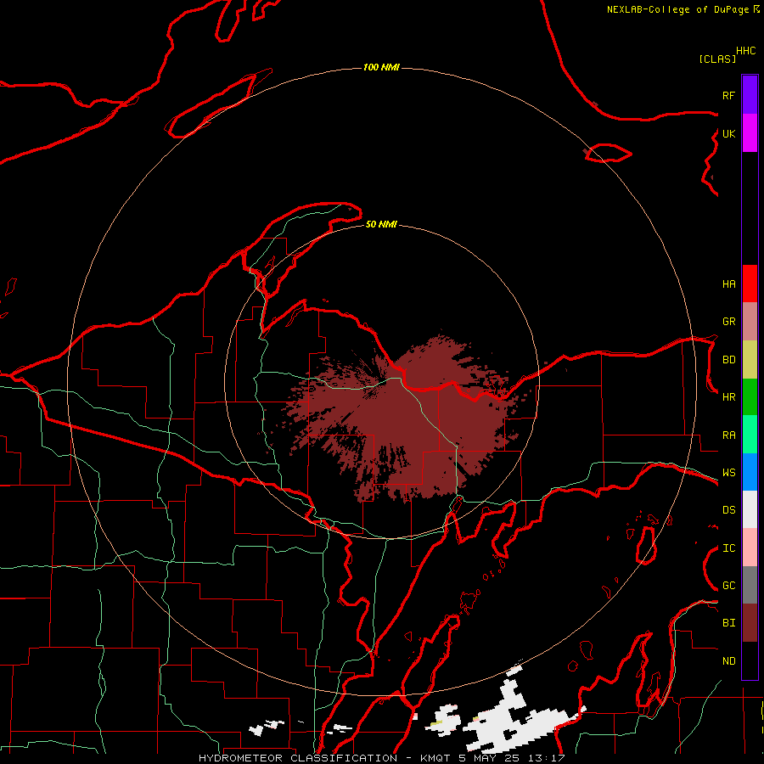The height and width of the screenshot is (764, 764).
Task: Click the BI dark red legend swatch
Action: pos(750,623)
